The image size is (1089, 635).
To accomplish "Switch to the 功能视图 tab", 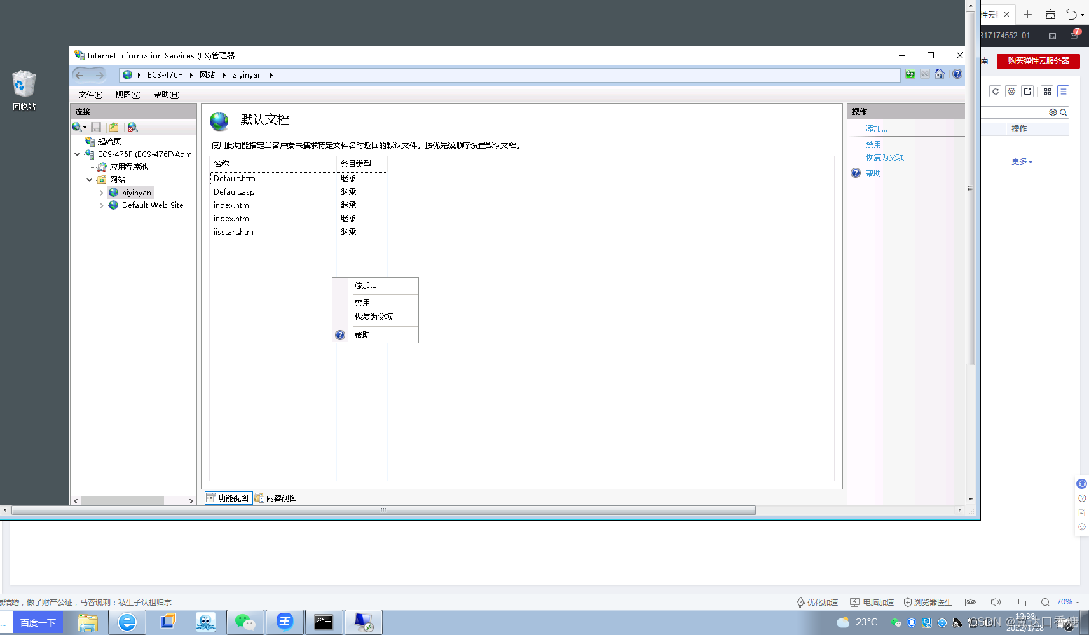I will (x=228, y=498).
